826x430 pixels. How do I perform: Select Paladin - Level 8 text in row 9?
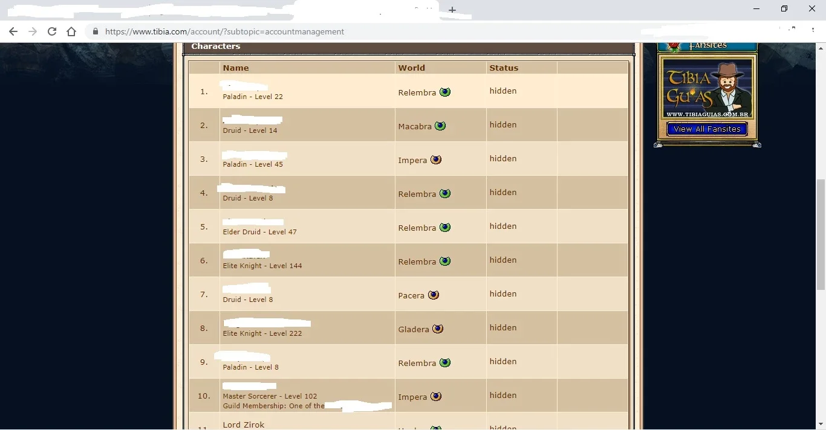tap(250, 367)
